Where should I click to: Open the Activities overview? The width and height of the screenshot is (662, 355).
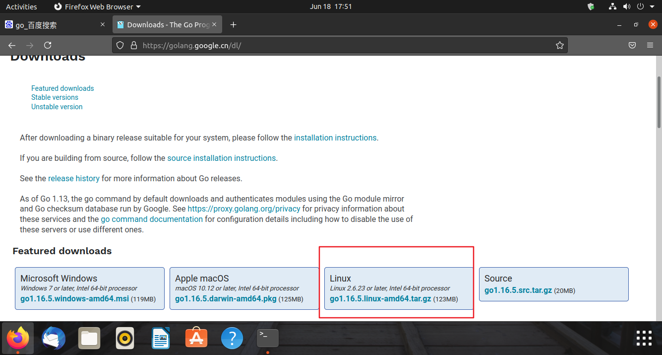21,6
